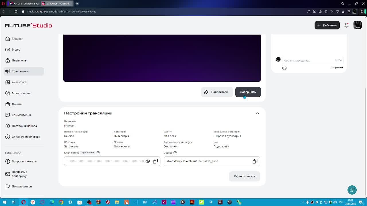Click the Донаты crown icon in sidebar

pyautogui.click(x=8, y=104)
